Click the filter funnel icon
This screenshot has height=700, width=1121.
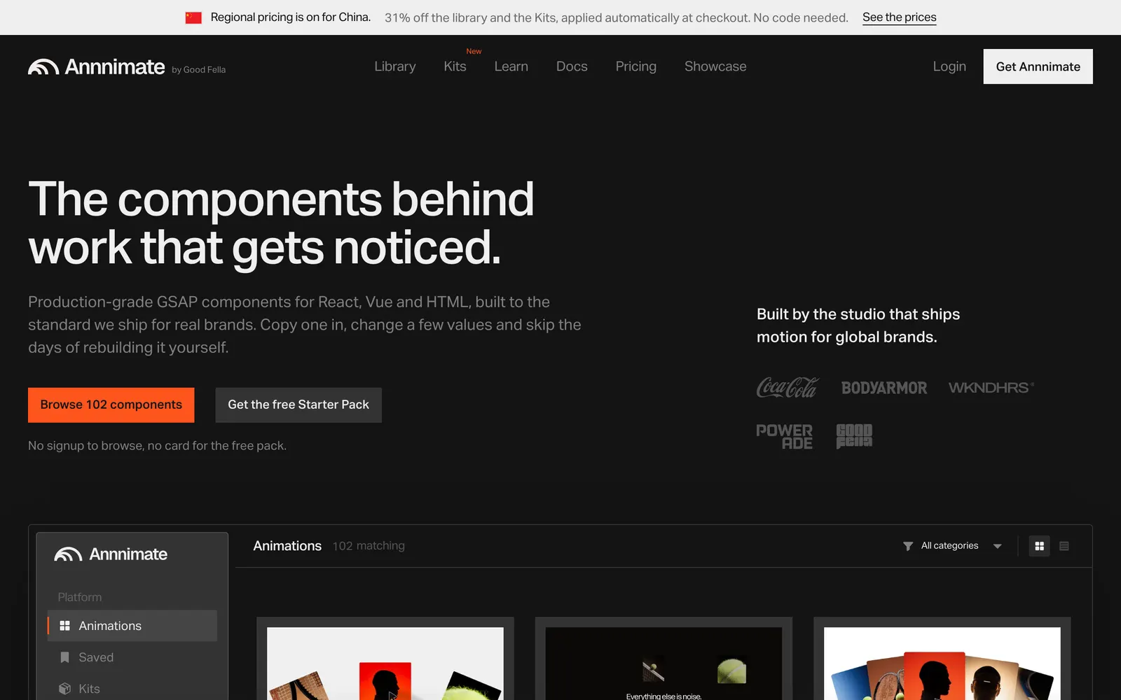tap(908, 546)
